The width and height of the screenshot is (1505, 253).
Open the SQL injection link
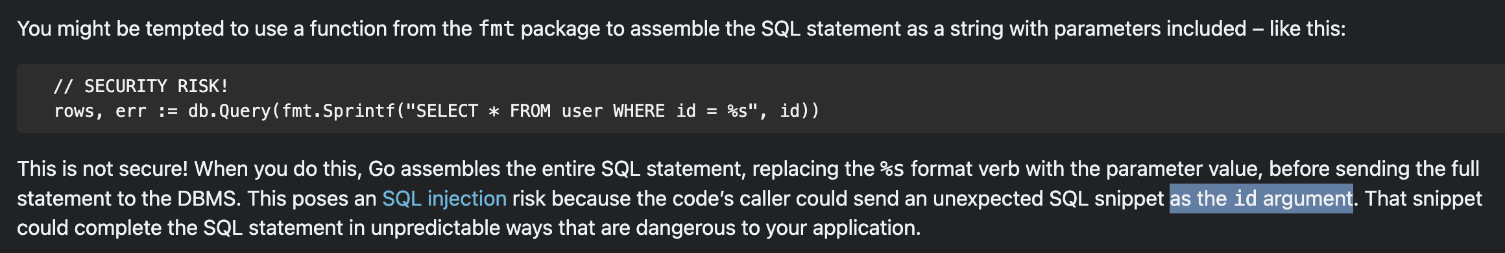click(444, 199)
